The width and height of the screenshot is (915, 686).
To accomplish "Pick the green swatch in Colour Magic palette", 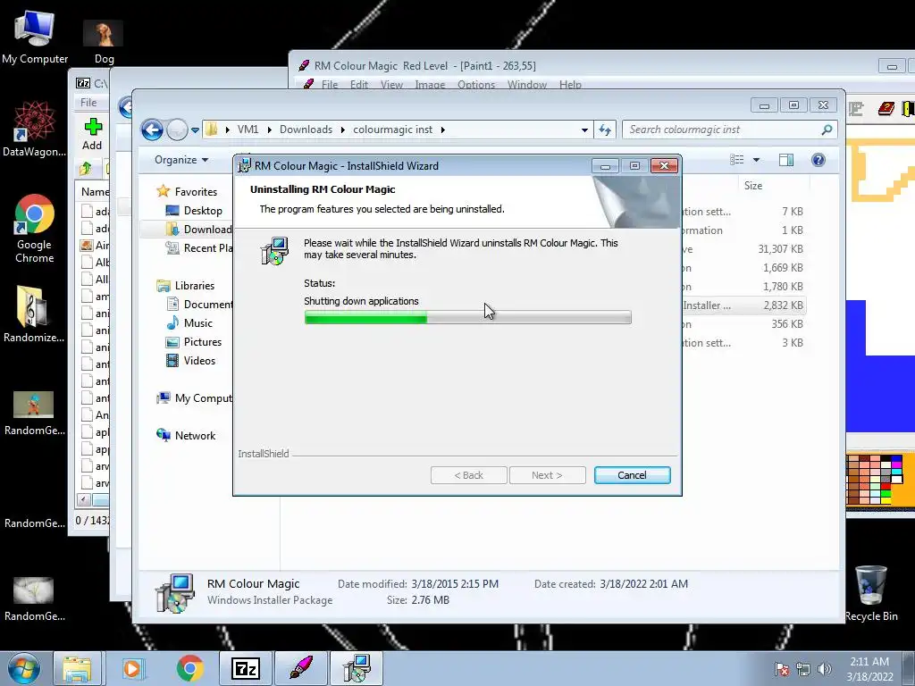I will pos(886,493).
